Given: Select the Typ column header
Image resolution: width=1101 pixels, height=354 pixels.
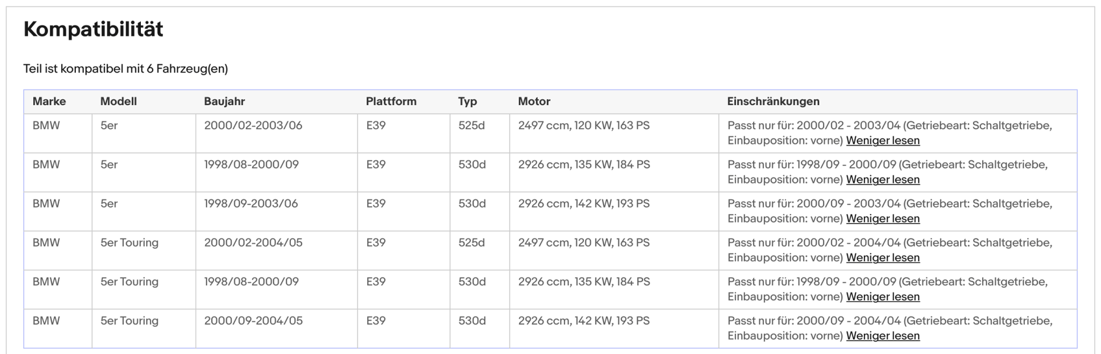Looking at the screenshot, I should point(467,102).
